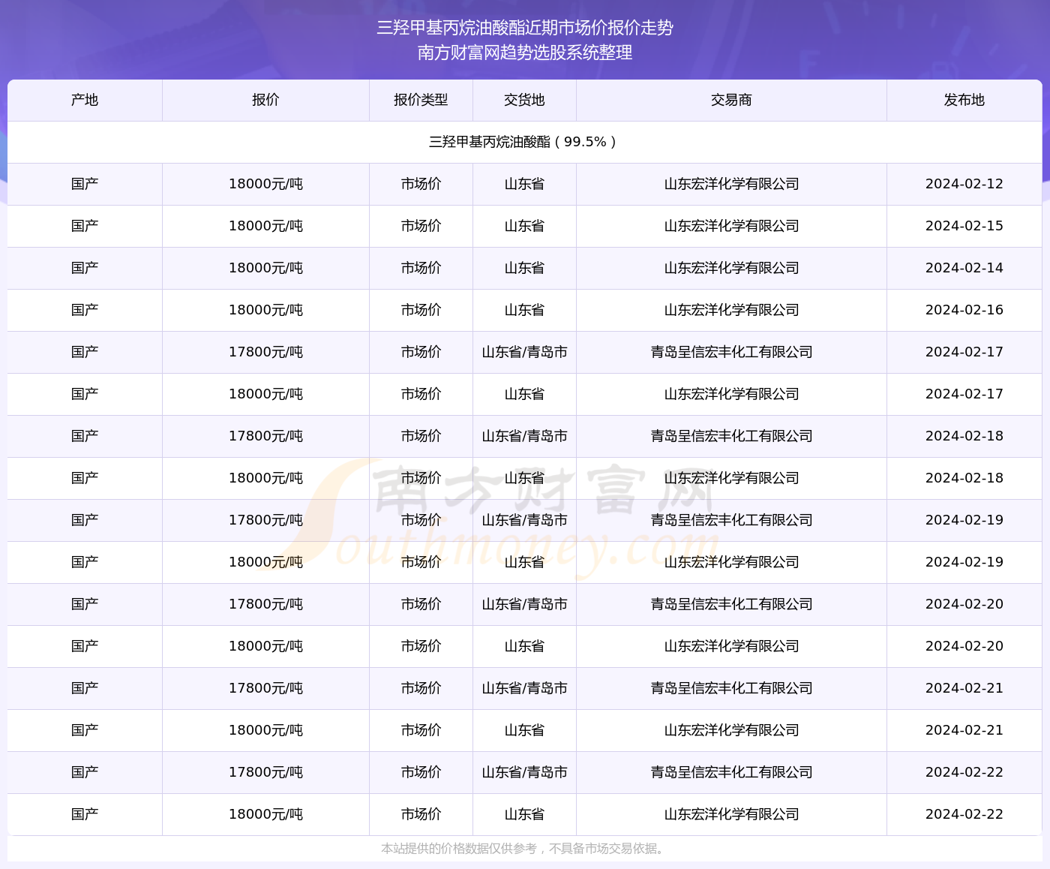Screen dimensions: 1050x869
Task: Click 青岛呈信宏丰化工有限公司 in the 2024-02-17 row
Action: click(731, 352)
